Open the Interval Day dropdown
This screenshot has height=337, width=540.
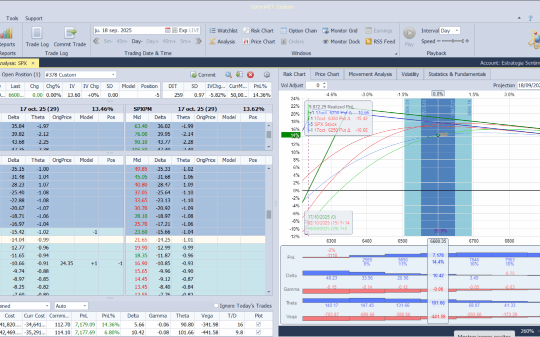457,30
